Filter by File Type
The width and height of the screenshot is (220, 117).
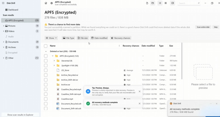click(x=68, y=38)
